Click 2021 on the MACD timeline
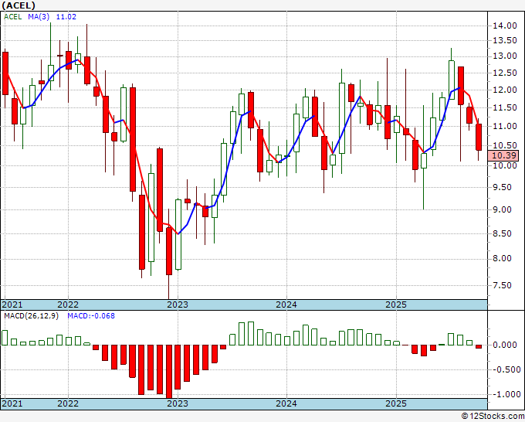 [12, 403]
